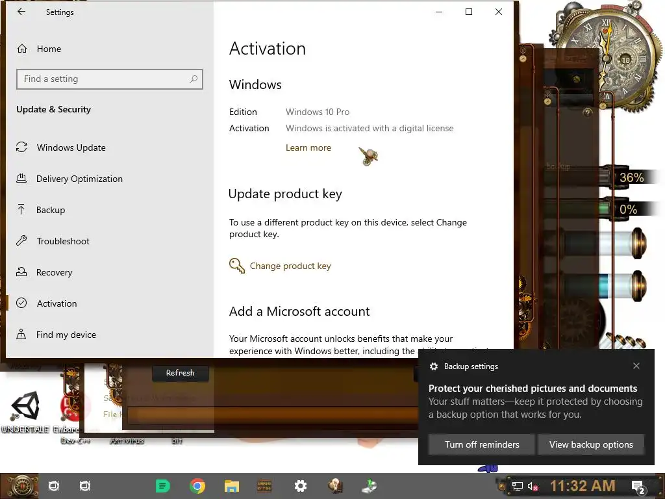Click the magnifier icon in the search box
Screen dimensions: 665x499
(x=194, y=79)
